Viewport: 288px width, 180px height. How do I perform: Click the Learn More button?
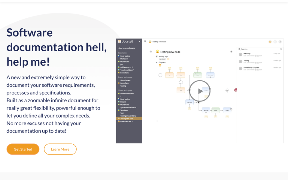[x=60, y=149]
